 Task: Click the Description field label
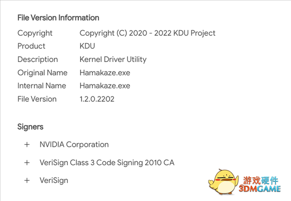(38, 60)
